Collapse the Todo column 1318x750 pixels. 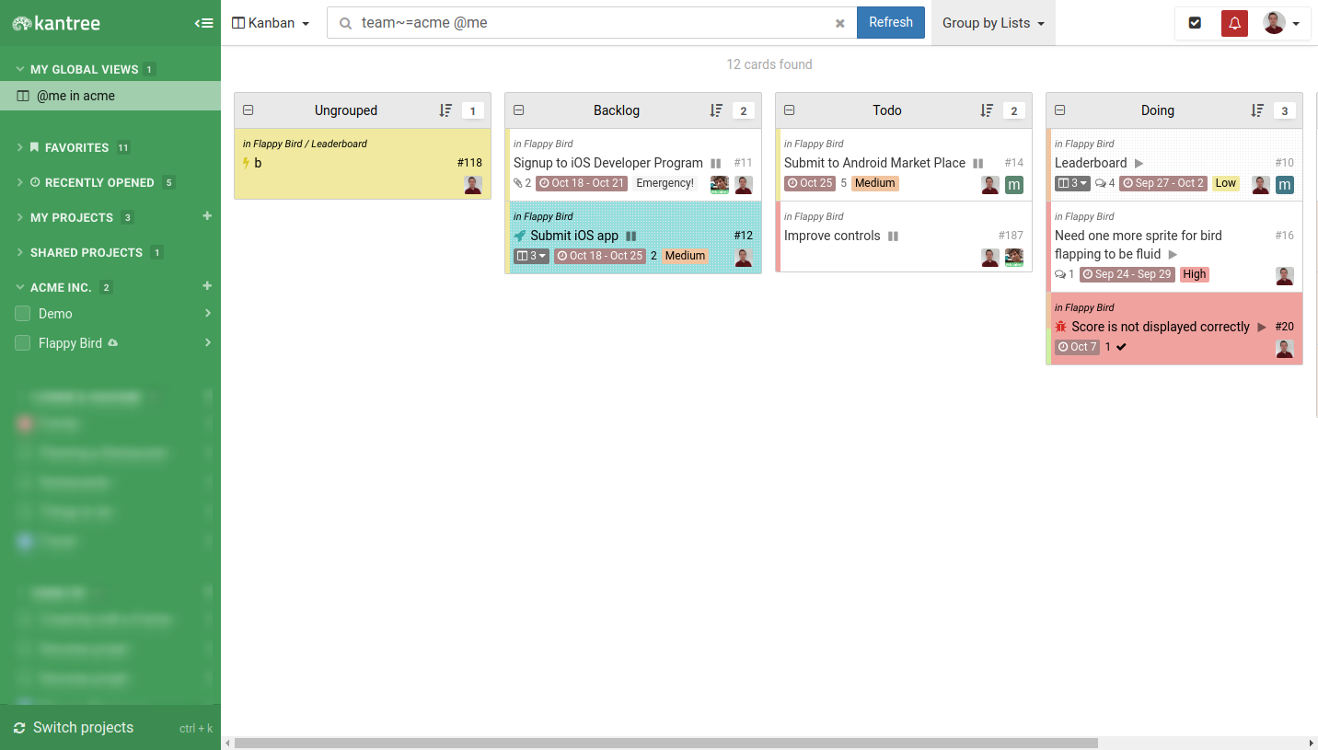pyautogui.click(x=790, y=110)
